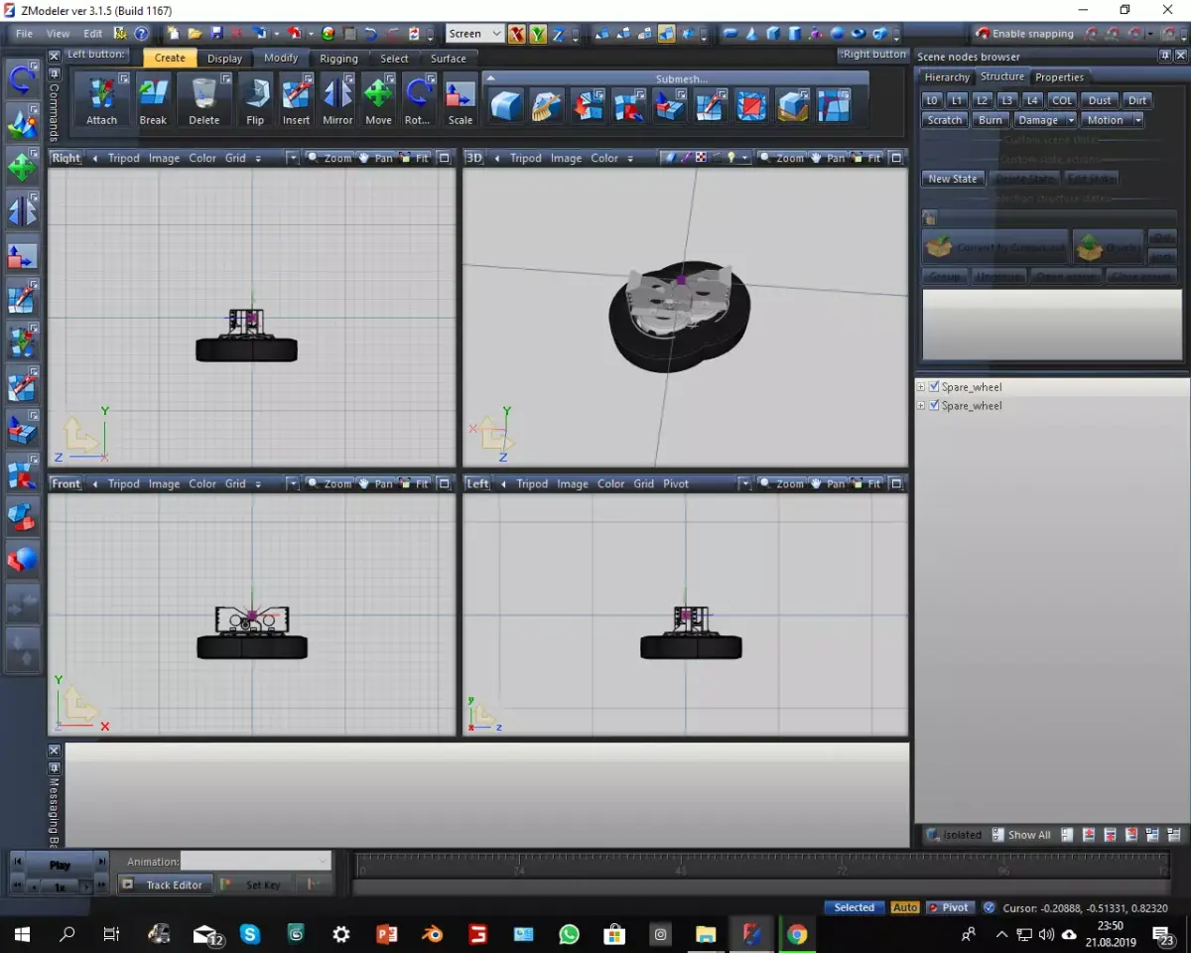This screenshot has width=1191, height=953.
Task: Activate the Rot... tool in Commands panel
Action: pyautogui.click(x=418, y=100)
